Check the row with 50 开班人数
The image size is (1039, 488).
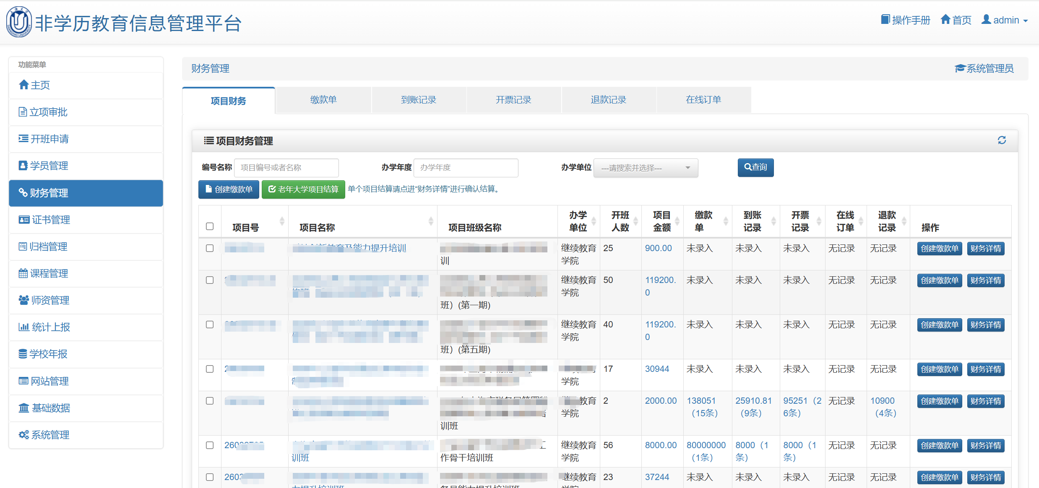pos(210,280)
